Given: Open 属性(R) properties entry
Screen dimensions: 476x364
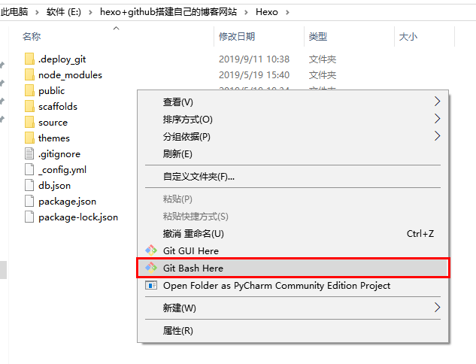Looking at the screenshot, I should pos(293,330).
